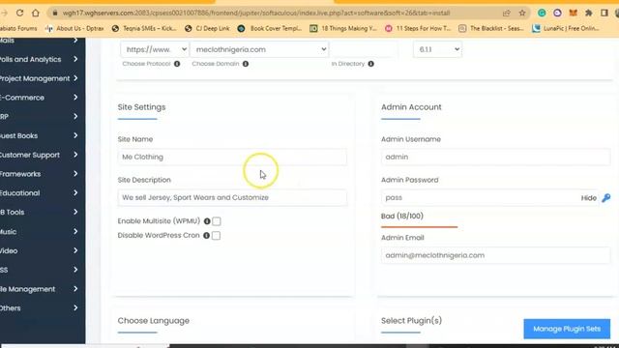Select the browser address bar URL
This screenshot has height=348, width=619.
click(255, 13)
